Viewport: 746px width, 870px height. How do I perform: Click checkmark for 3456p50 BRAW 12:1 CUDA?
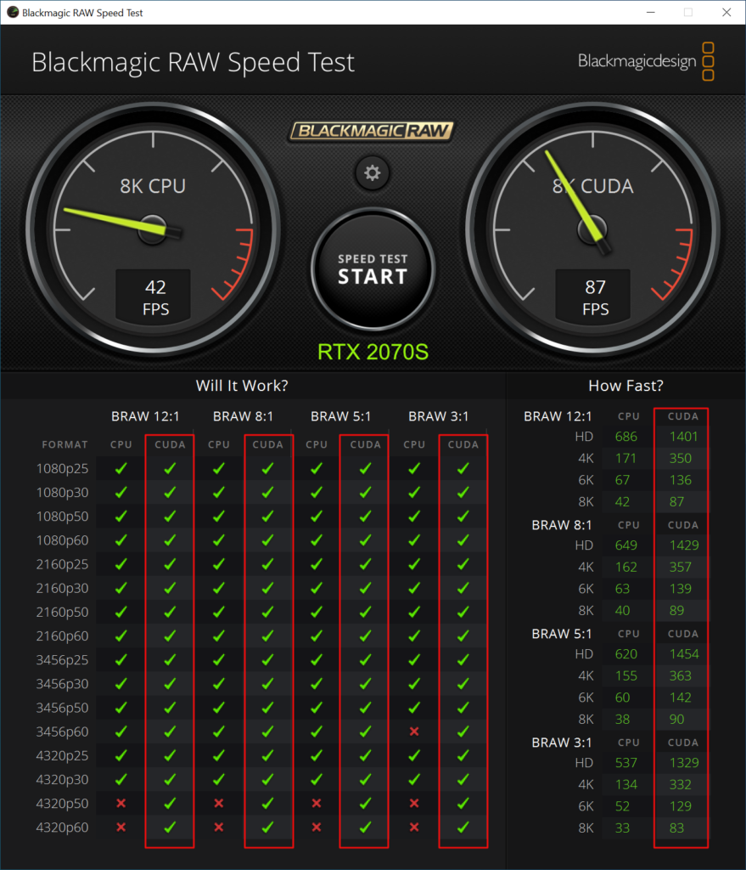point(170,708)
